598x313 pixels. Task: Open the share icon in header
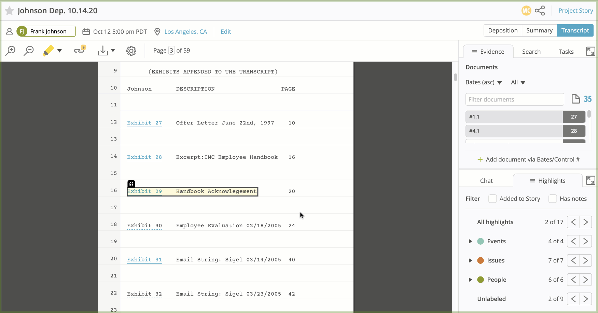pos(540,11)
